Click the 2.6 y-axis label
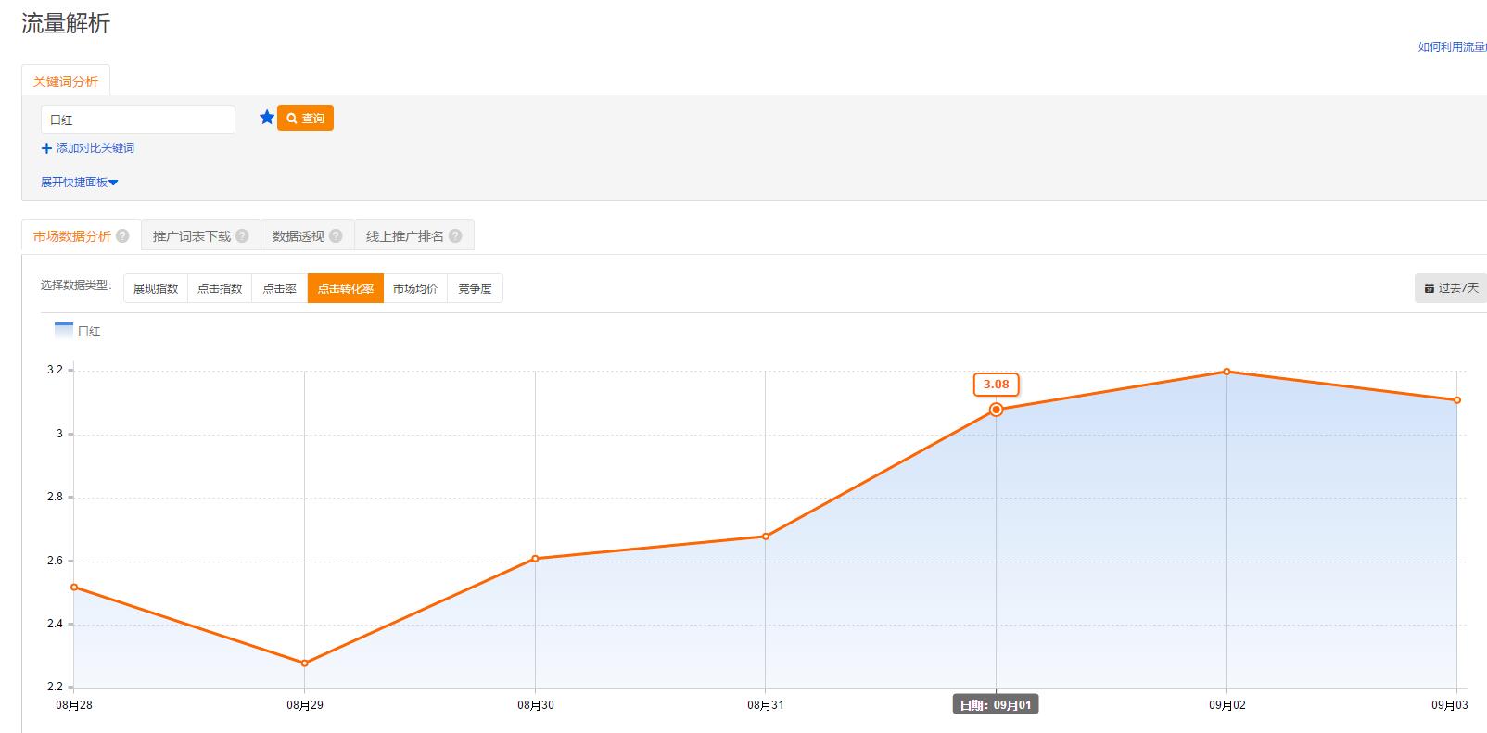The height and width of the screenshot is (733, 1487). (55, 561)
